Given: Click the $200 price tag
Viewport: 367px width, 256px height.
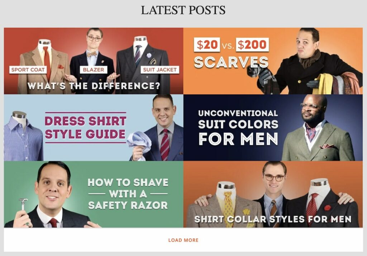Looking at the screenshot, I should point(252,44).
